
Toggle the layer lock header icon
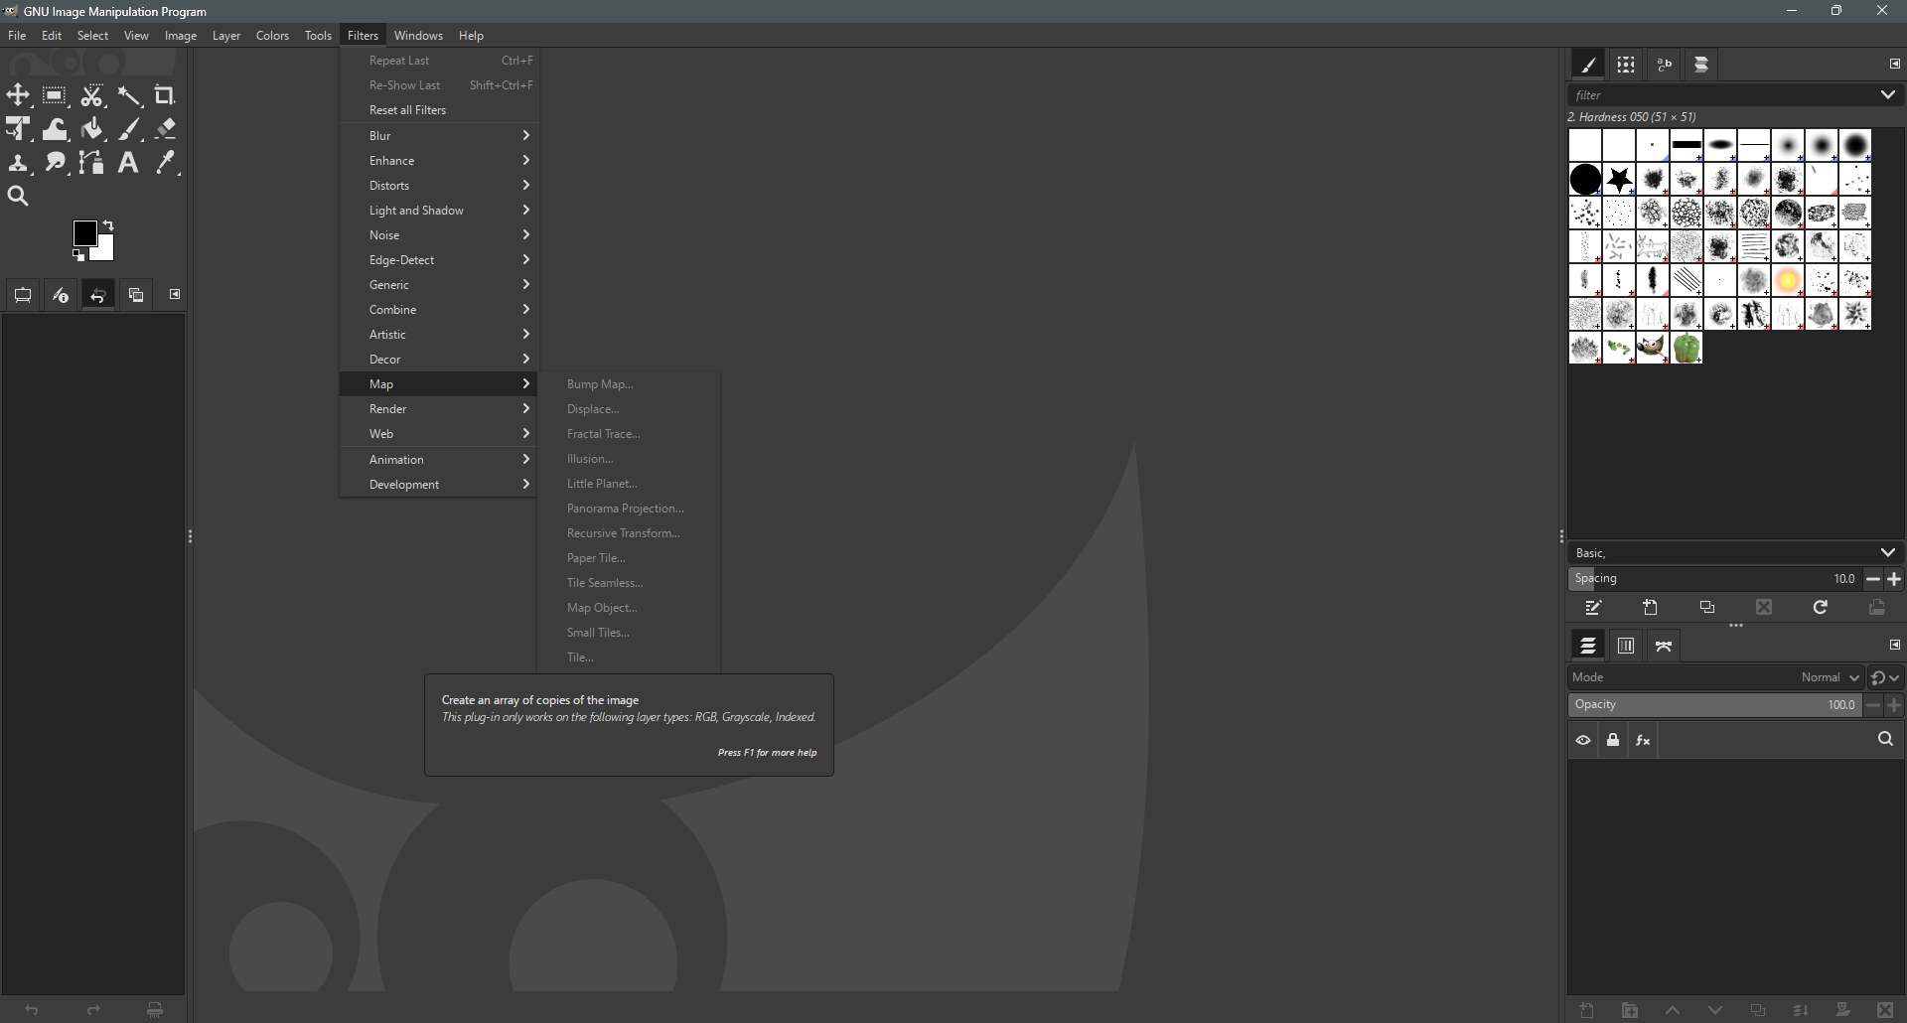coord(1614,741)
